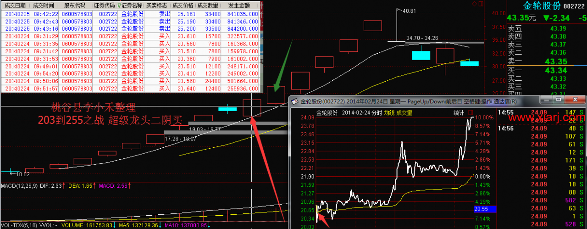Click the green sort triangle on 证券名称 header

120,6
